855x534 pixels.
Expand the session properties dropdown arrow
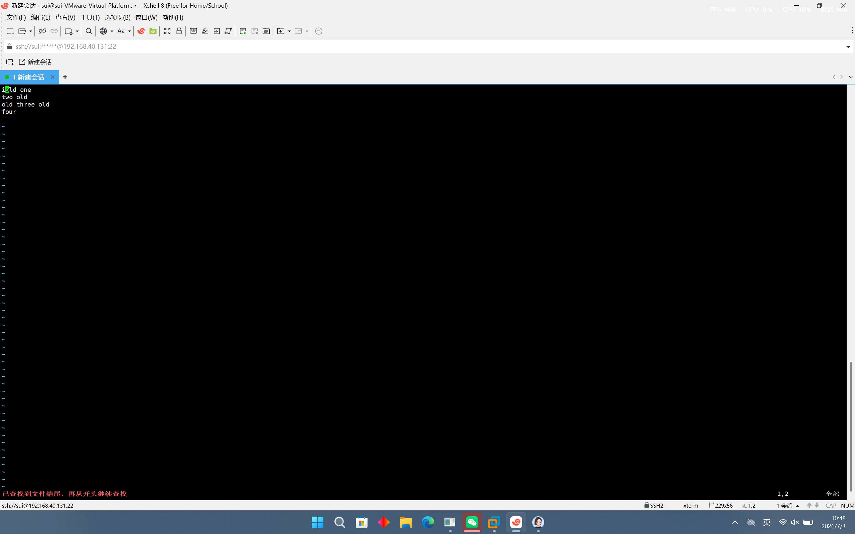click(77, 31)
